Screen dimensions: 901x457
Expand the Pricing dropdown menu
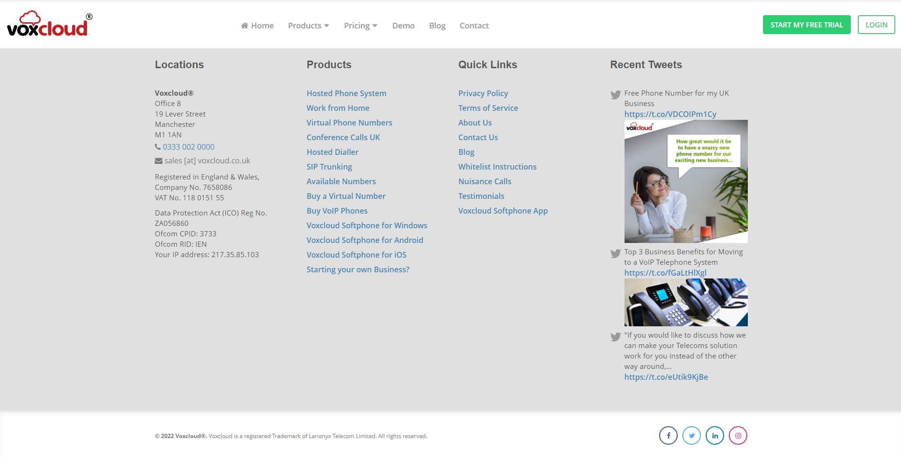(x=360, y=26)
